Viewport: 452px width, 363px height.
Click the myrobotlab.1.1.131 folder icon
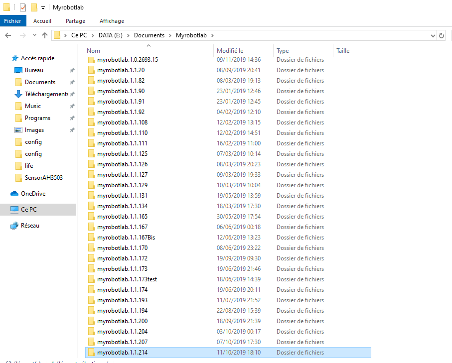pyautogui.click(x=91, y=196)
